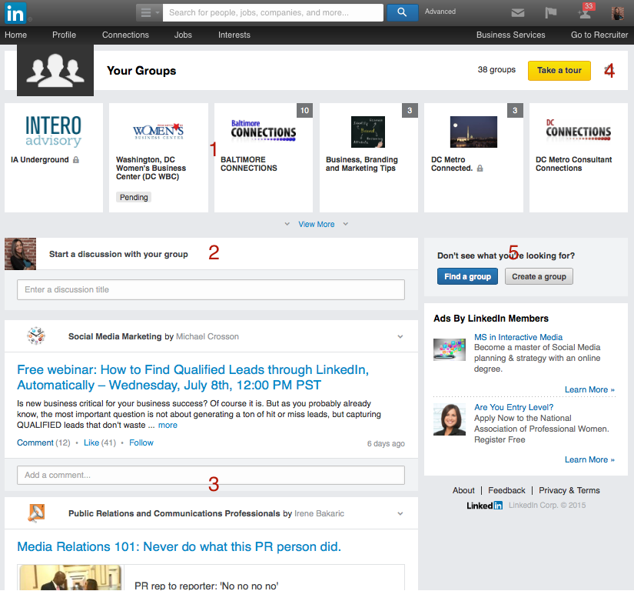Viewport: 634px width, 591px height.
Task: Open the notifications flag icon
Action: point(551,12)
